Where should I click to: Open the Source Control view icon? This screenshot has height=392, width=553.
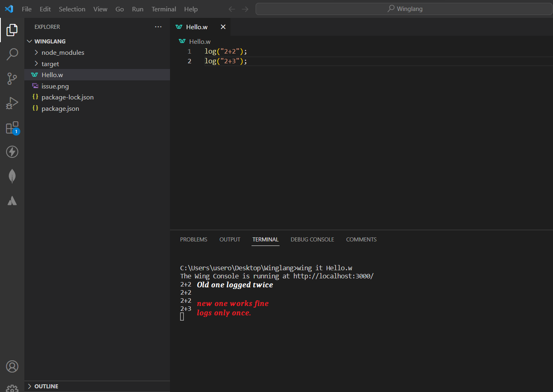click(x=12, y=78)
